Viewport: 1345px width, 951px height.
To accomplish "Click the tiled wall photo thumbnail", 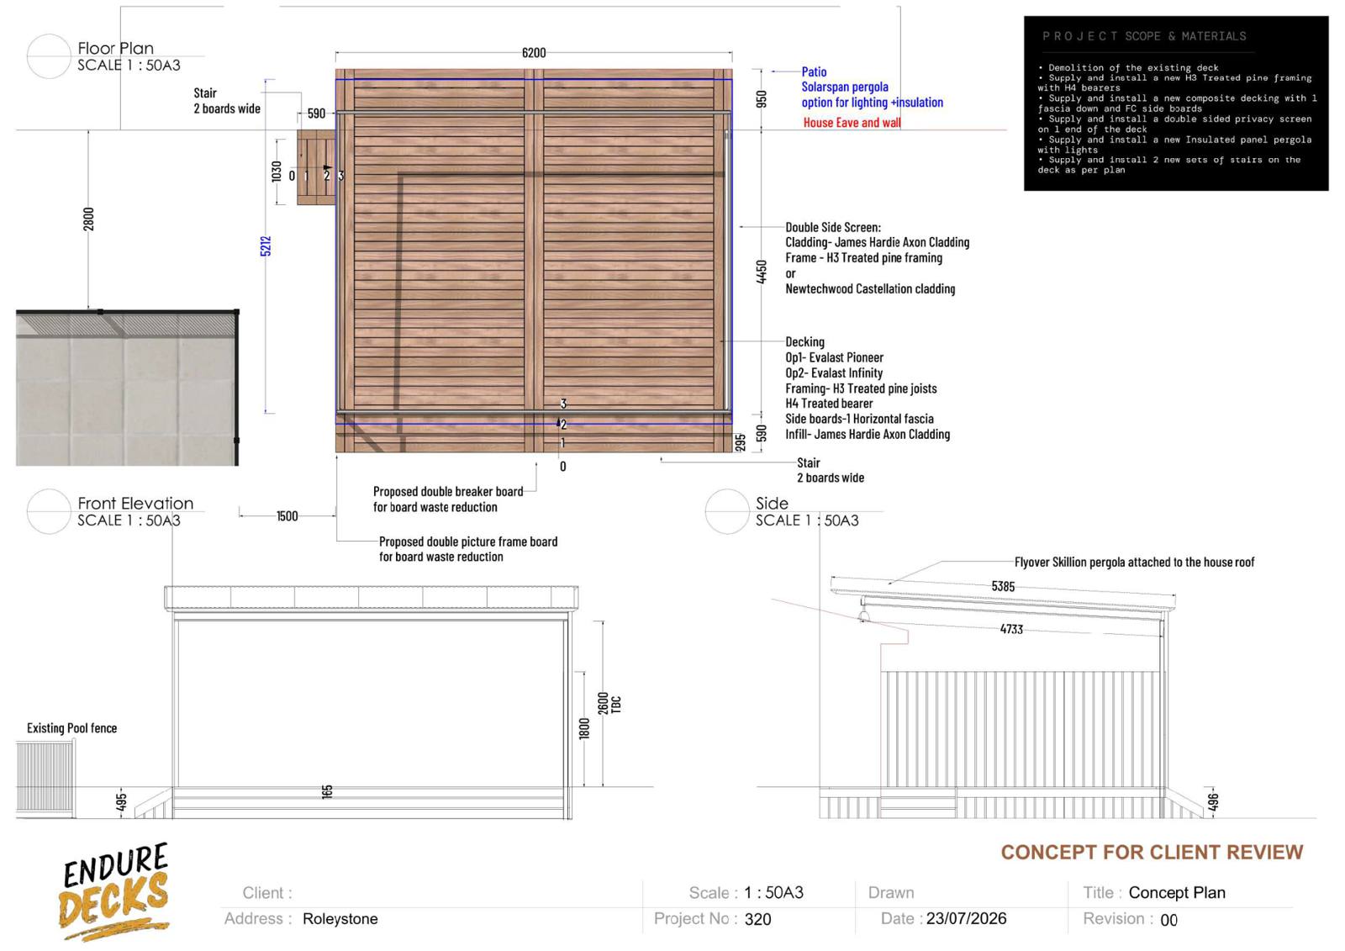I will pos(128,388).
